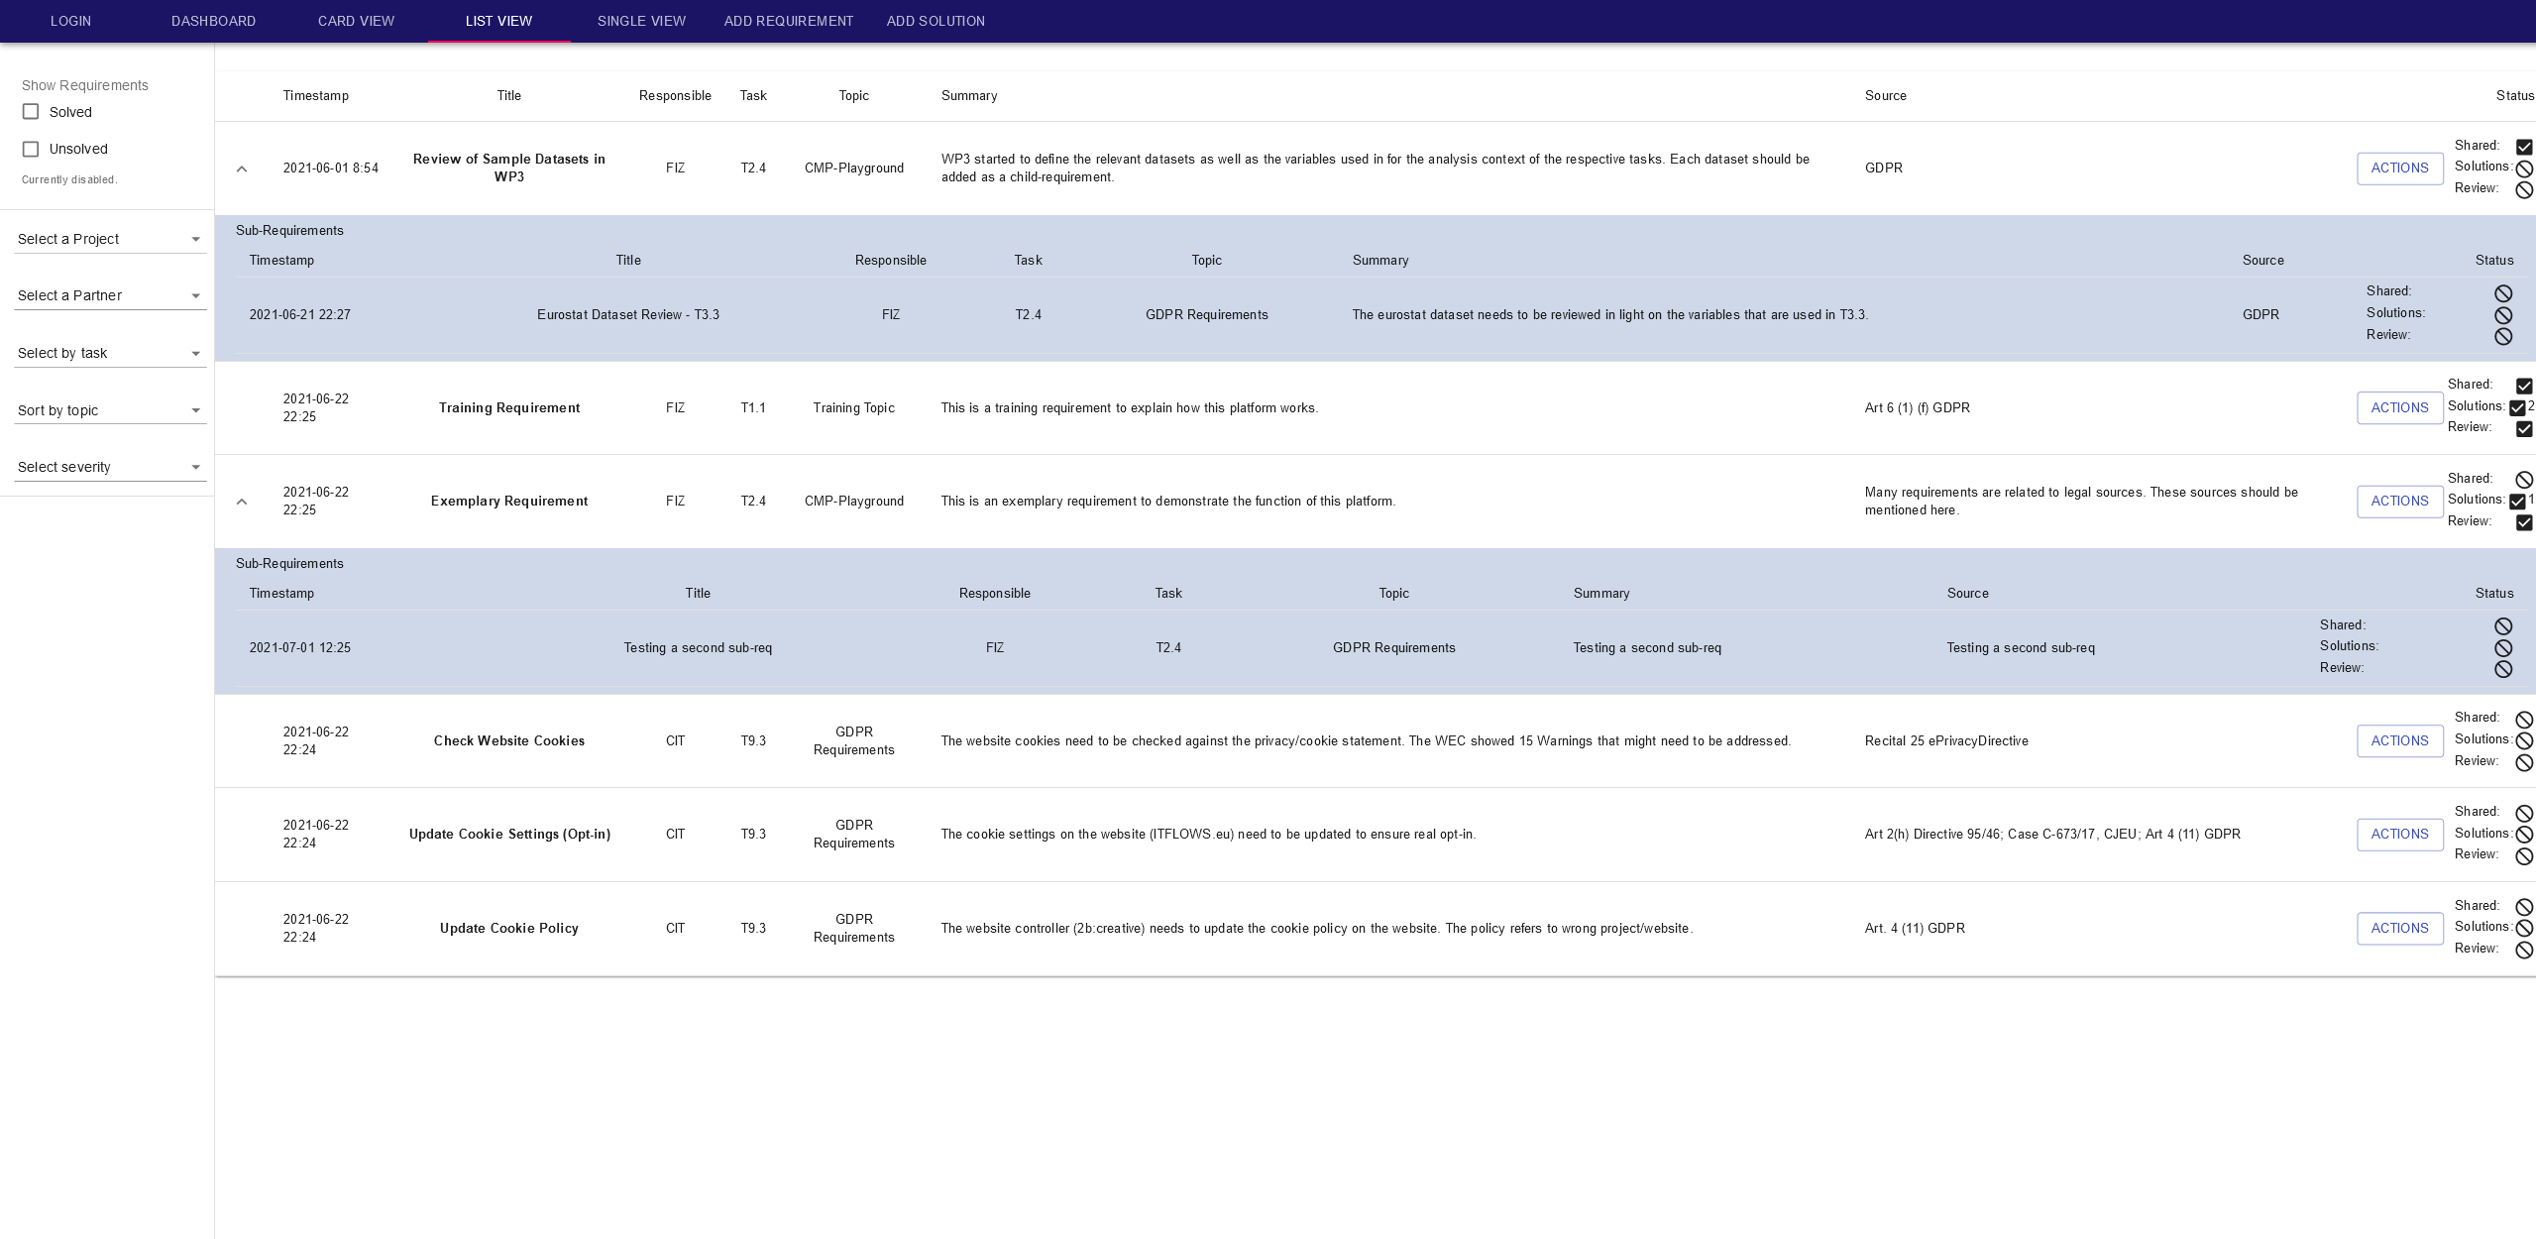
Task: Click Shared blocked icon of Check Website Cookies
Action: click(2524, 720)
